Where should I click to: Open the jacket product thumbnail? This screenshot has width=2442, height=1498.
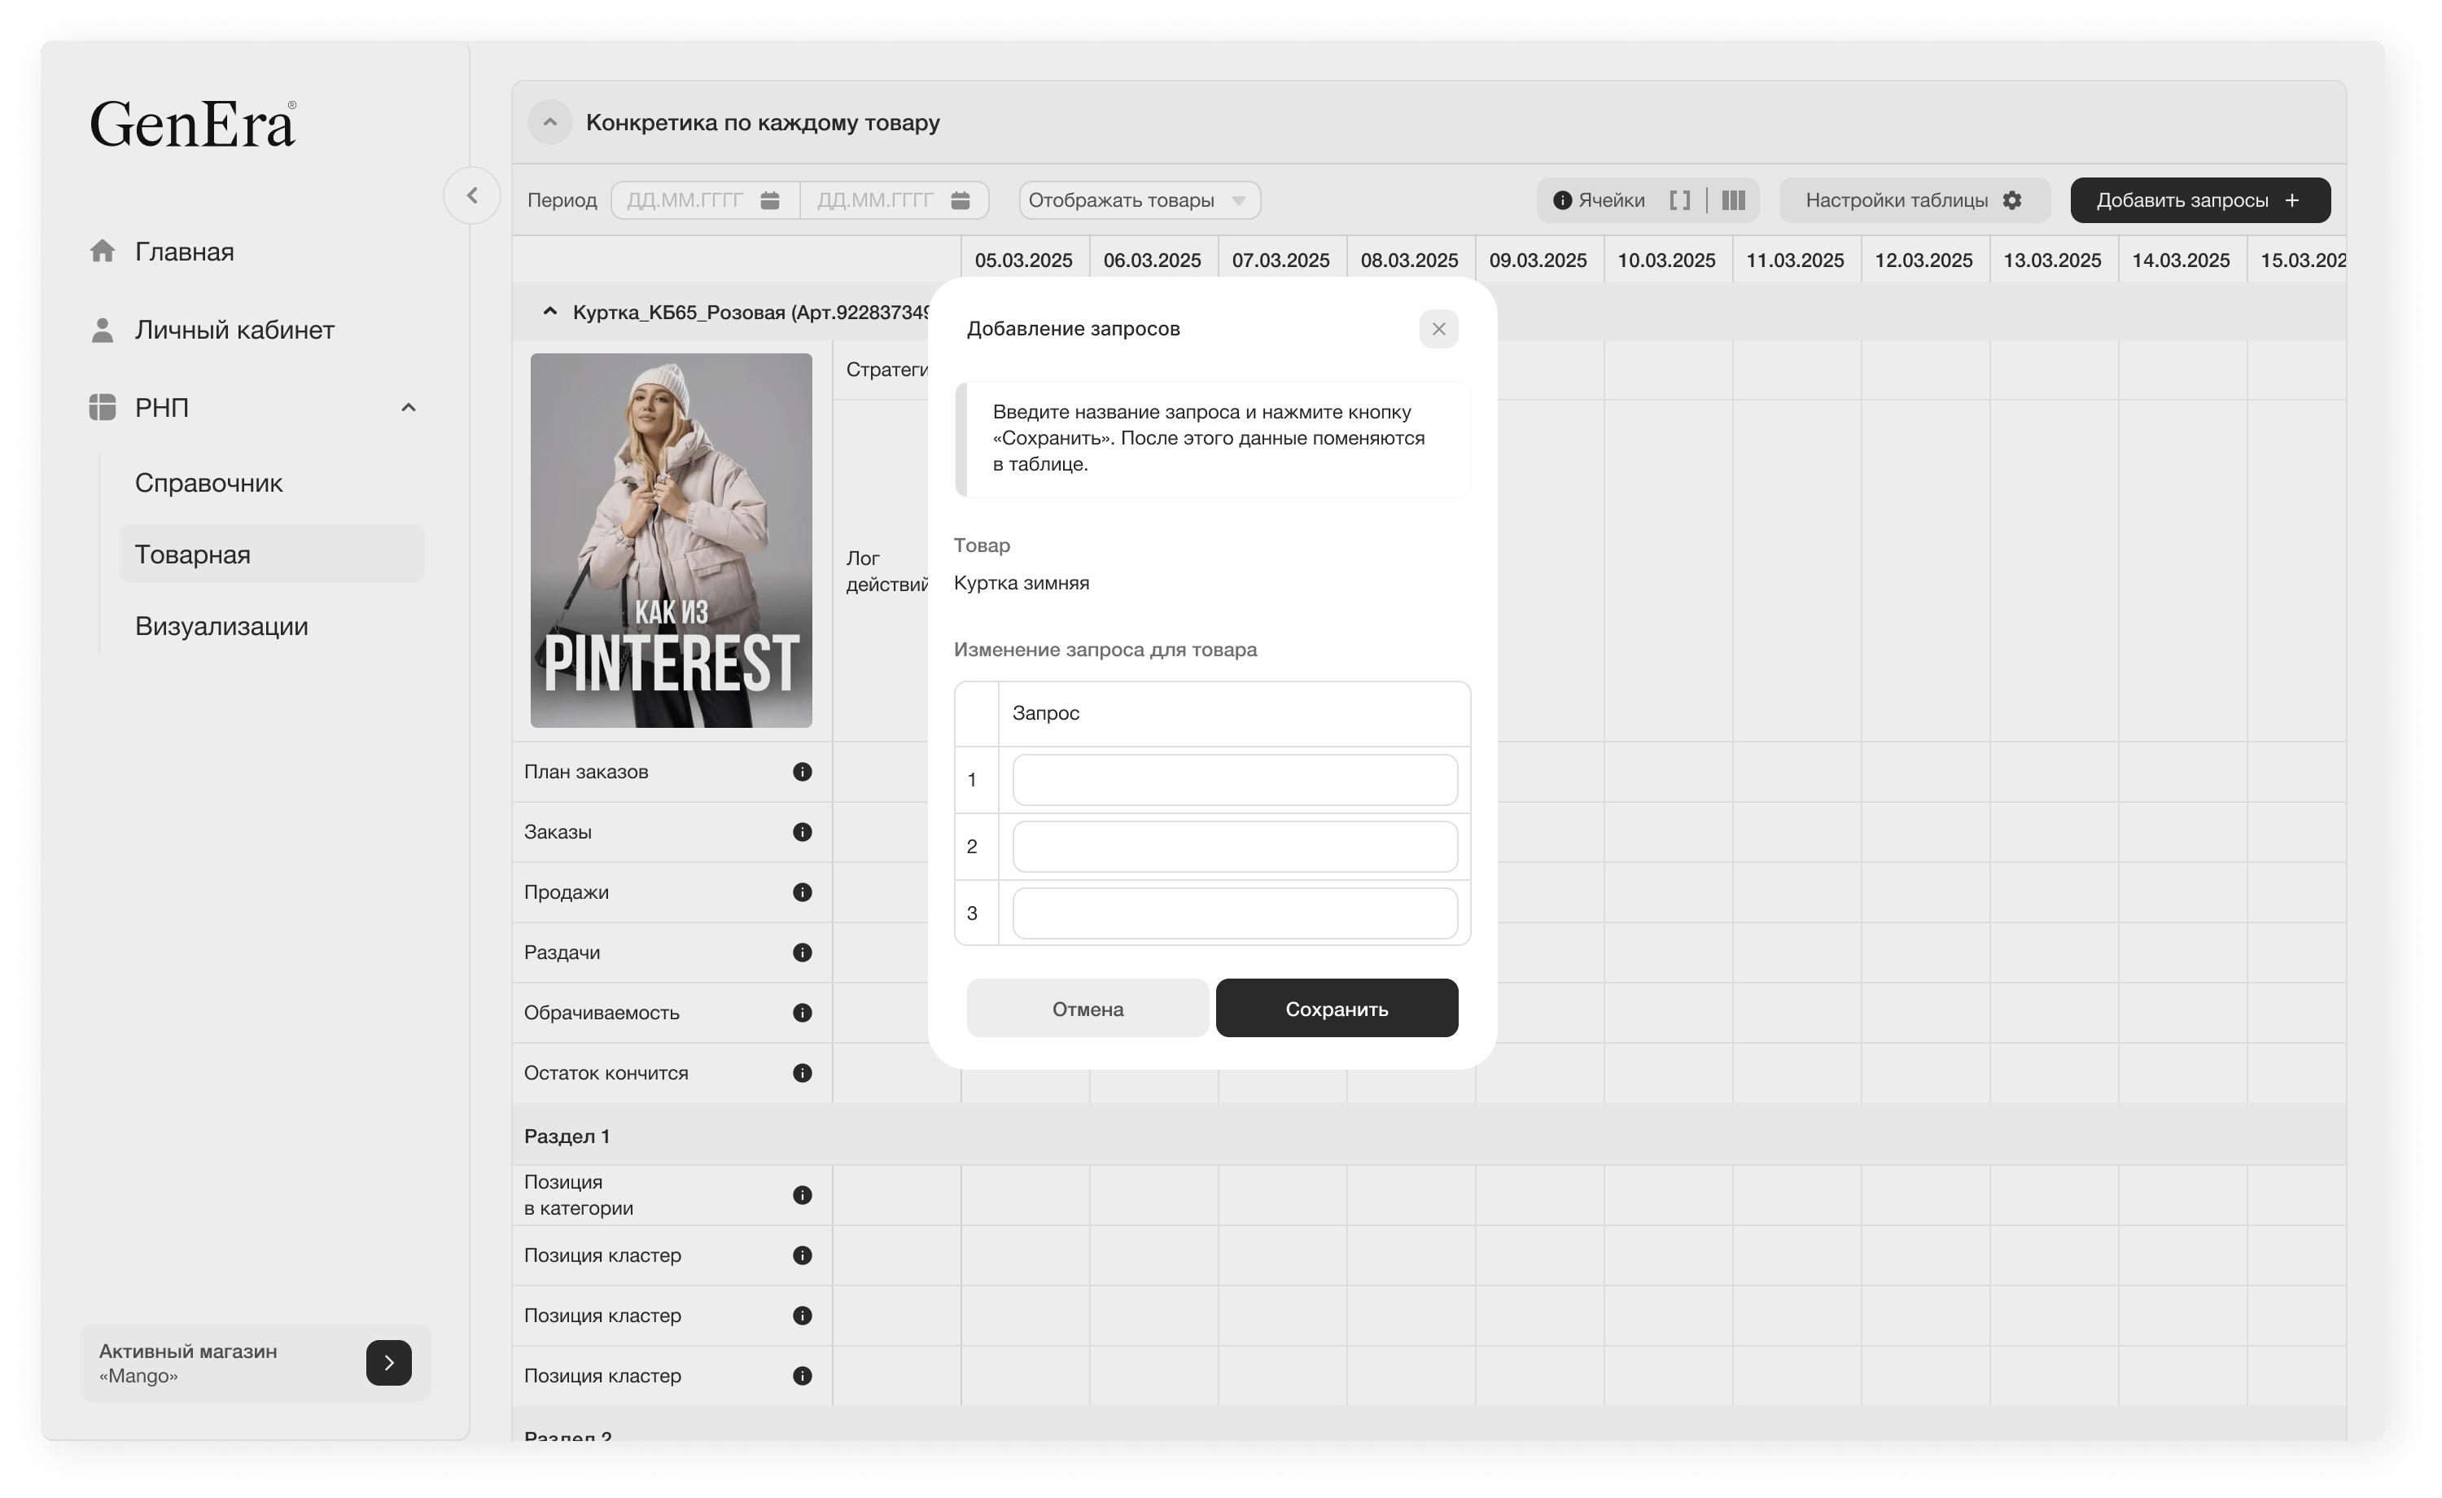coord(671,541)
